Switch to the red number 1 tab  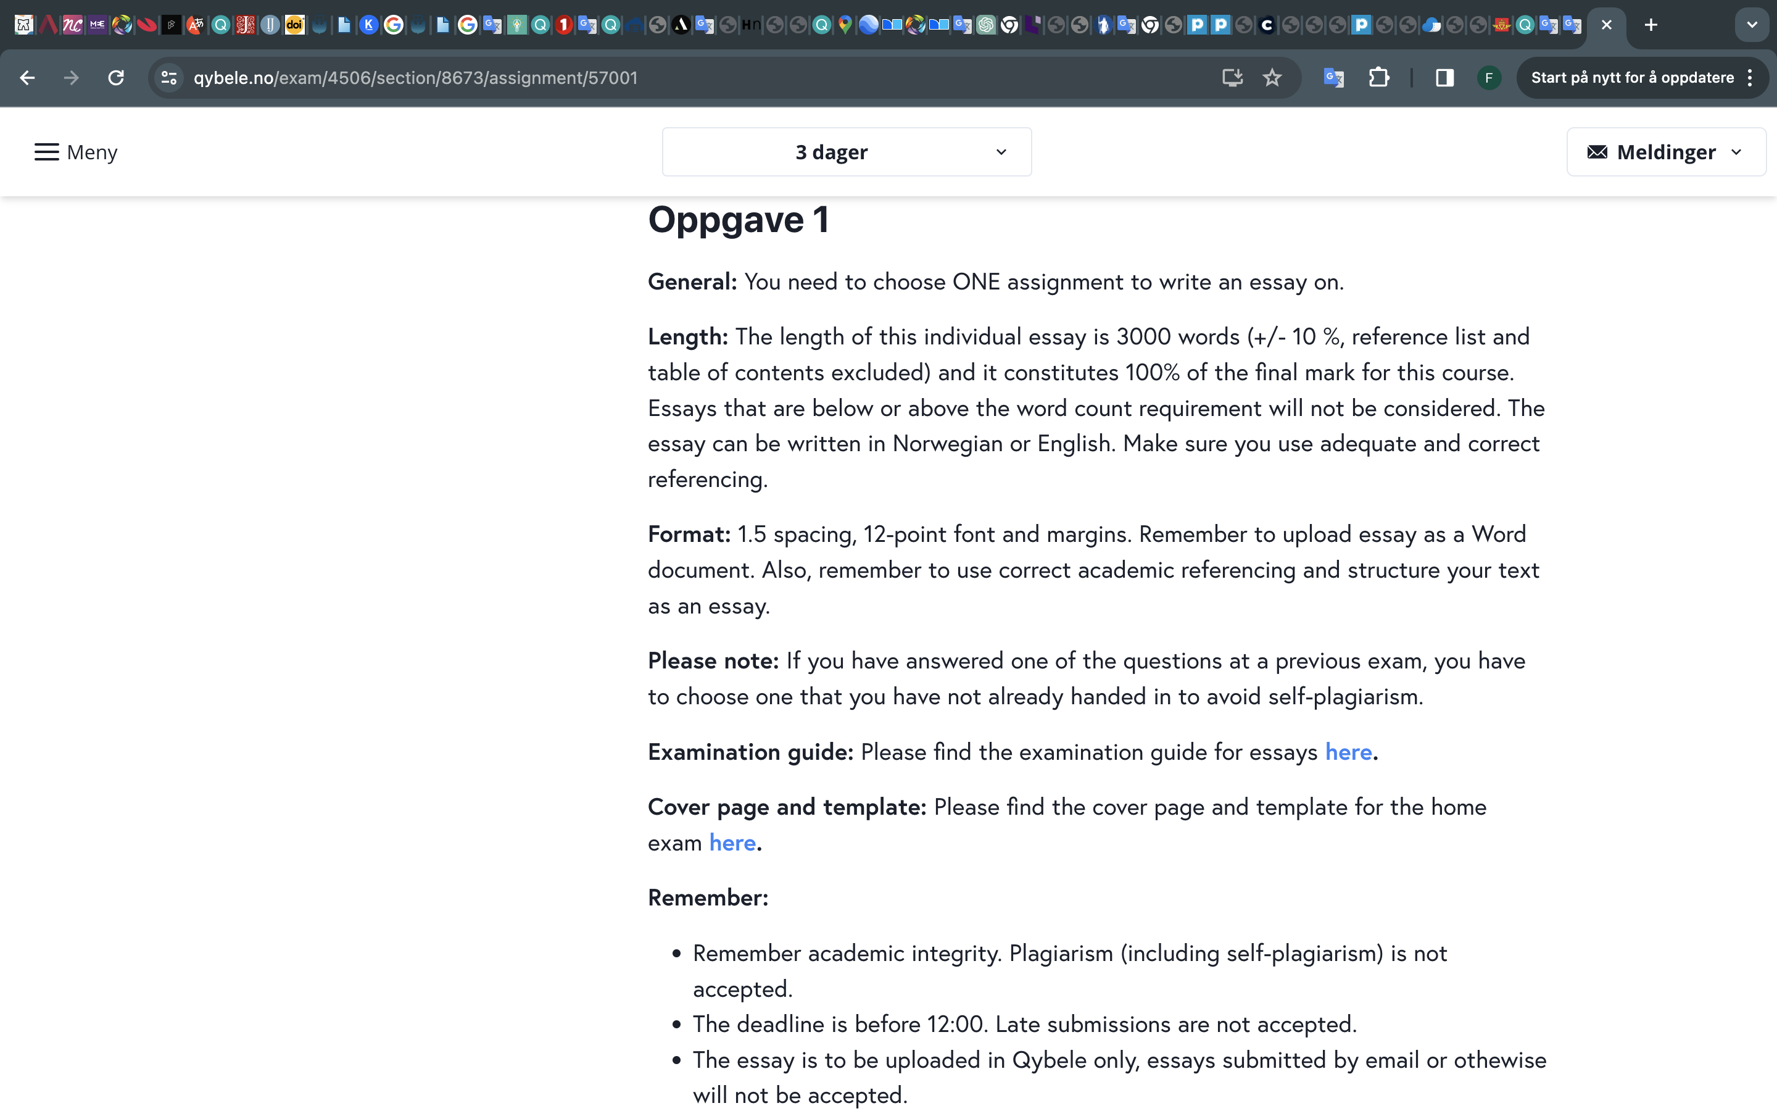point(563,25)
